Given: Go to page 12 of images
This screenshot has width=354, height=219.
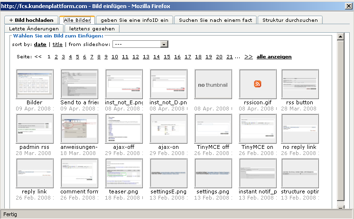Looking at the screenshot, I should pyautogui.click(x=135, y=57).
